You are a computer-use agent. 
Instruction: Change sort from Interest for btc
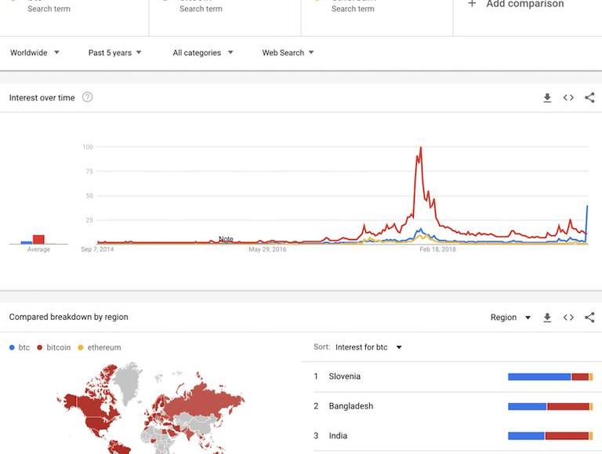click(x=368, y=347)
